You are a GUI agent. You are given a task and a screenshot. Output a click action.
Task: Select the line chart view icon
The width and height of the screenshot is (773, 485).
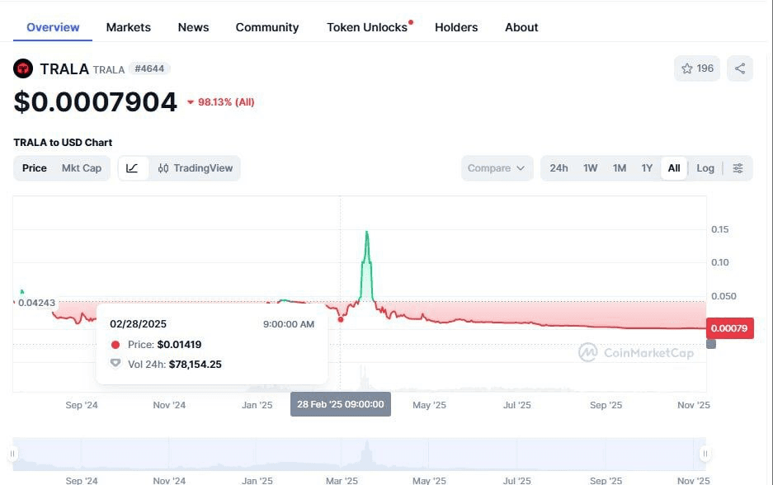[133, 168]
